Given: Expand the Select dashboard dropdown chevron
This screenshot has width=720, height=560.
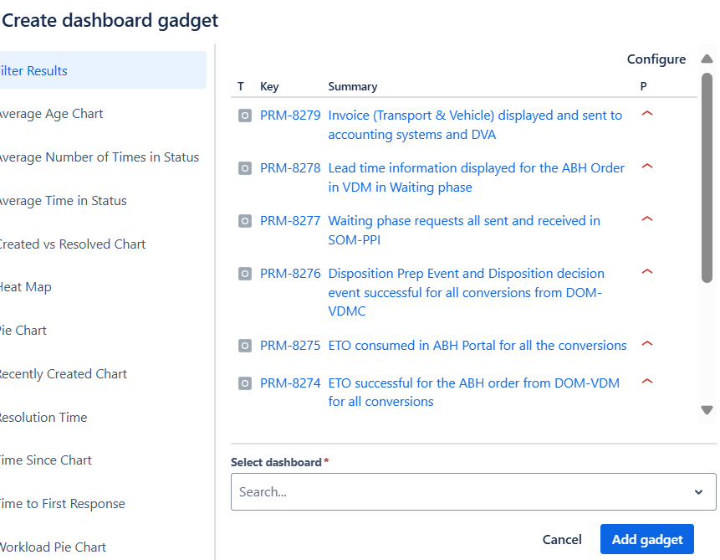Looking at the screenshot, I should click(698, 492).
